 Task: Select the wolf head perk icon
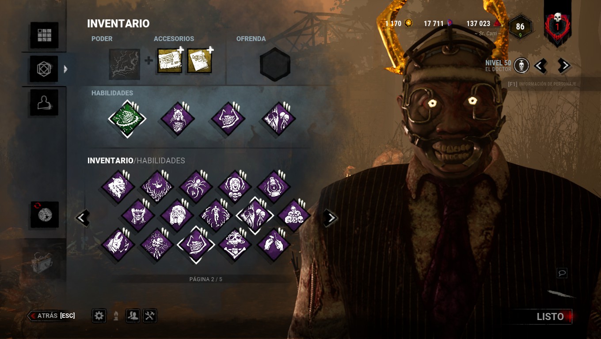118,187
